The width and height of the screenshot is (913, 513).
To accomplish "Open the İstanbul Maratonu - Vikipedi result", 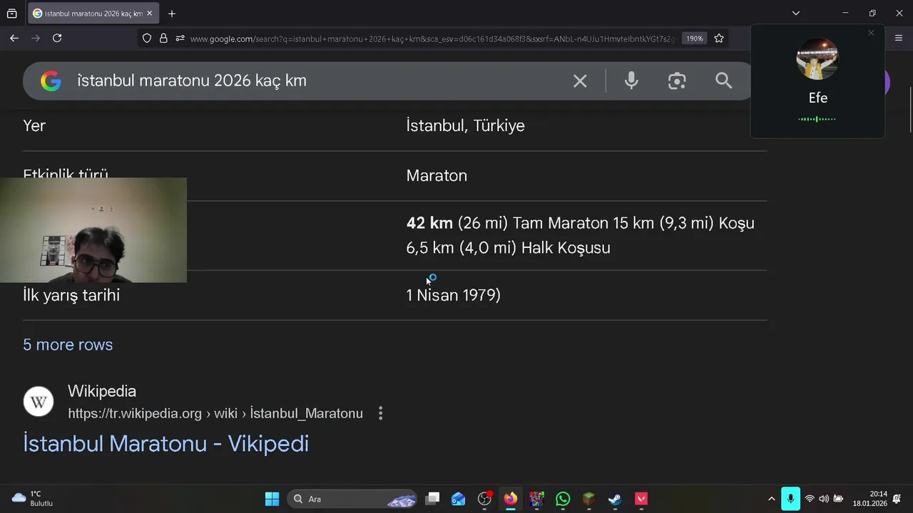I will pos(165,443).
